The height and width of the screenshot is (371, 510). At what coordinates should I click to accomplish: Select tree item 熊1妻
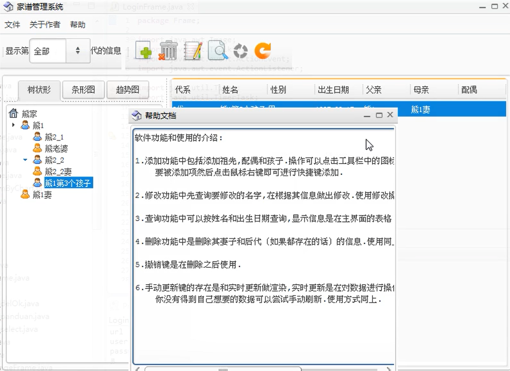pos(42,194)
